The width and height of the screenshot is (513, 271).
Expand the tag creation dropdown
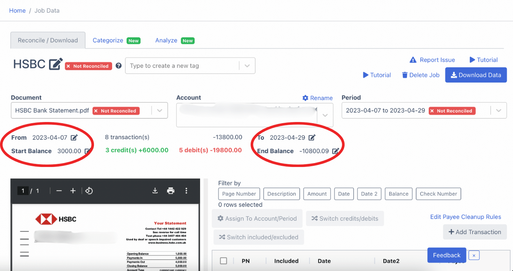(x=247, y=66)
